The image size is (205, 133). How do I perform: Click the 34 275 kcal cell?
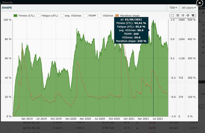(x=108, y=122)
